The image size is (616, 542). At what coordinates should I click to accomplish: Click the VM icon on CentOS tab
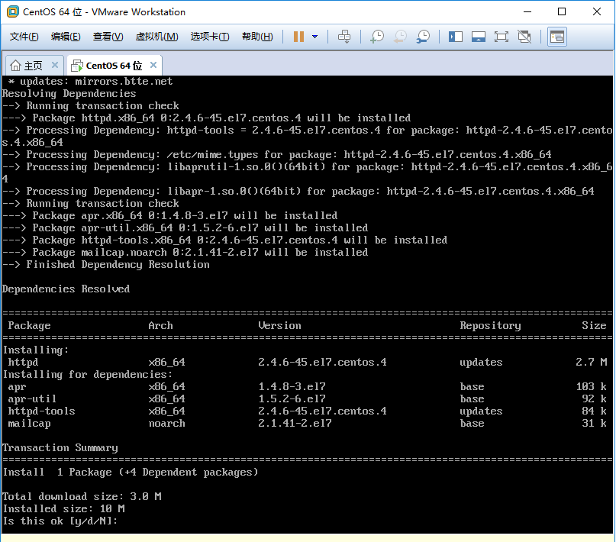[76, 66]
